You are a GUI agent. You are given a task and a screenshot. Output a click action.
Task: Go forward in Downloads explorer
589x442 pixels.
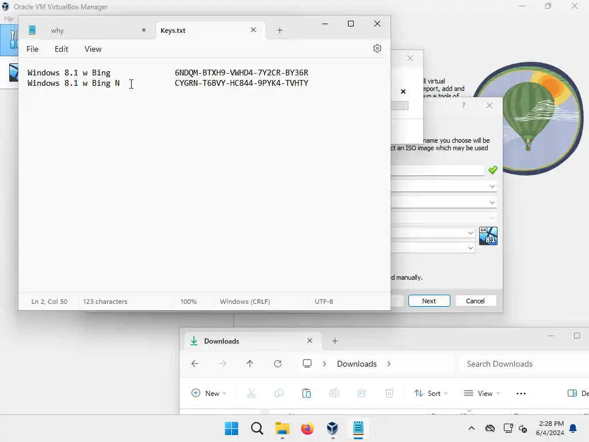223,364
